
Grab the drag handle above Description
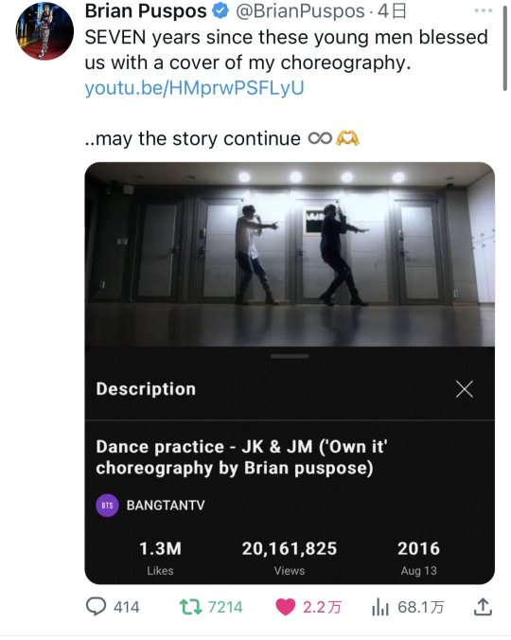click(290, 356)
